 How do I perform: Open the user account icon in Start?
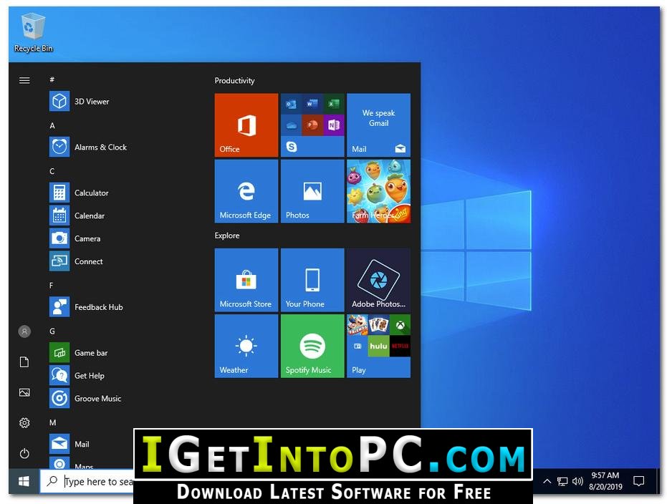click(24, 331)
